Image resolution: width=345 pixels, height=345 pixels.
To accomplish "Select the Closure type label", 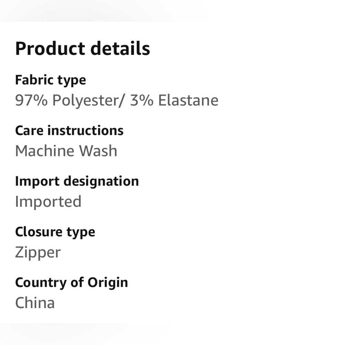I will tap(55, 232).
